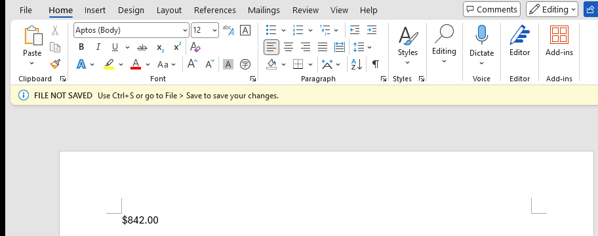The height and width of the screenshot is (236, 598).
Task: Open Styles pane launcher
Action: pyautogui.click(x=422, y=79)
